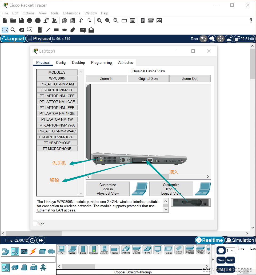Screen dimensions: 256x275
Task: Switch to Simulation mode
Action: [240, 240]
